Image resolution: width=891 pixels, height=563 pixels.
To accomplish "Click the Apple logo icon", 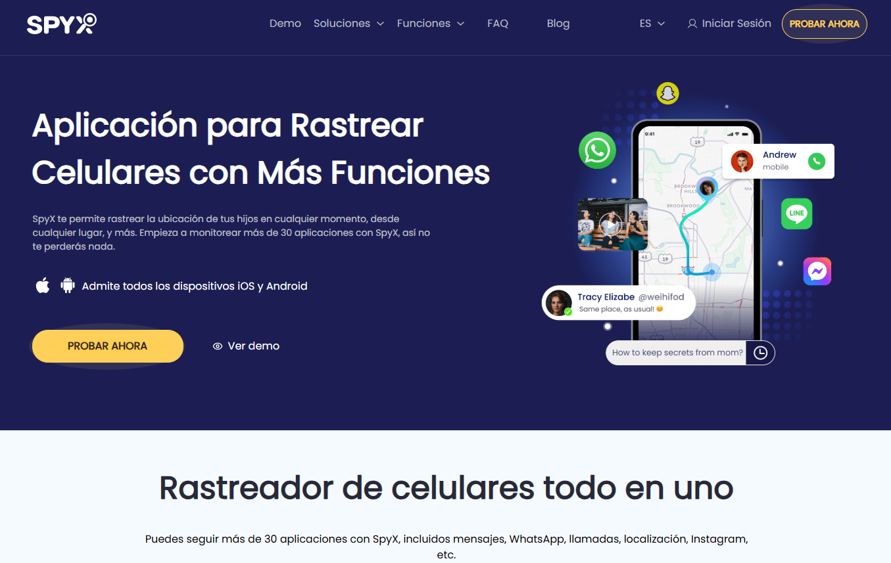I will click(43, 286).
